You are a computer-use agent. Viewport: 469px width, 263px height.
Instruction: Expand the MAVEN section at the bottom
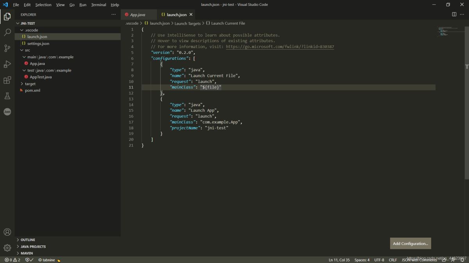tap(26, 253)
